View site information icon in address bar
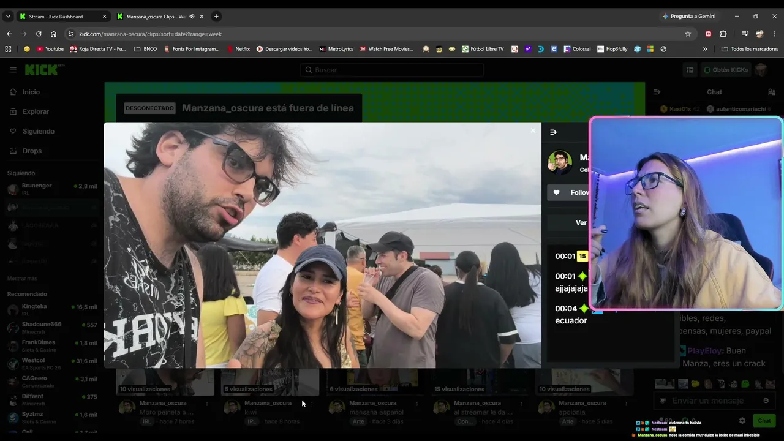Viewport: 784px width, 441px height. (x=71, y=34)
